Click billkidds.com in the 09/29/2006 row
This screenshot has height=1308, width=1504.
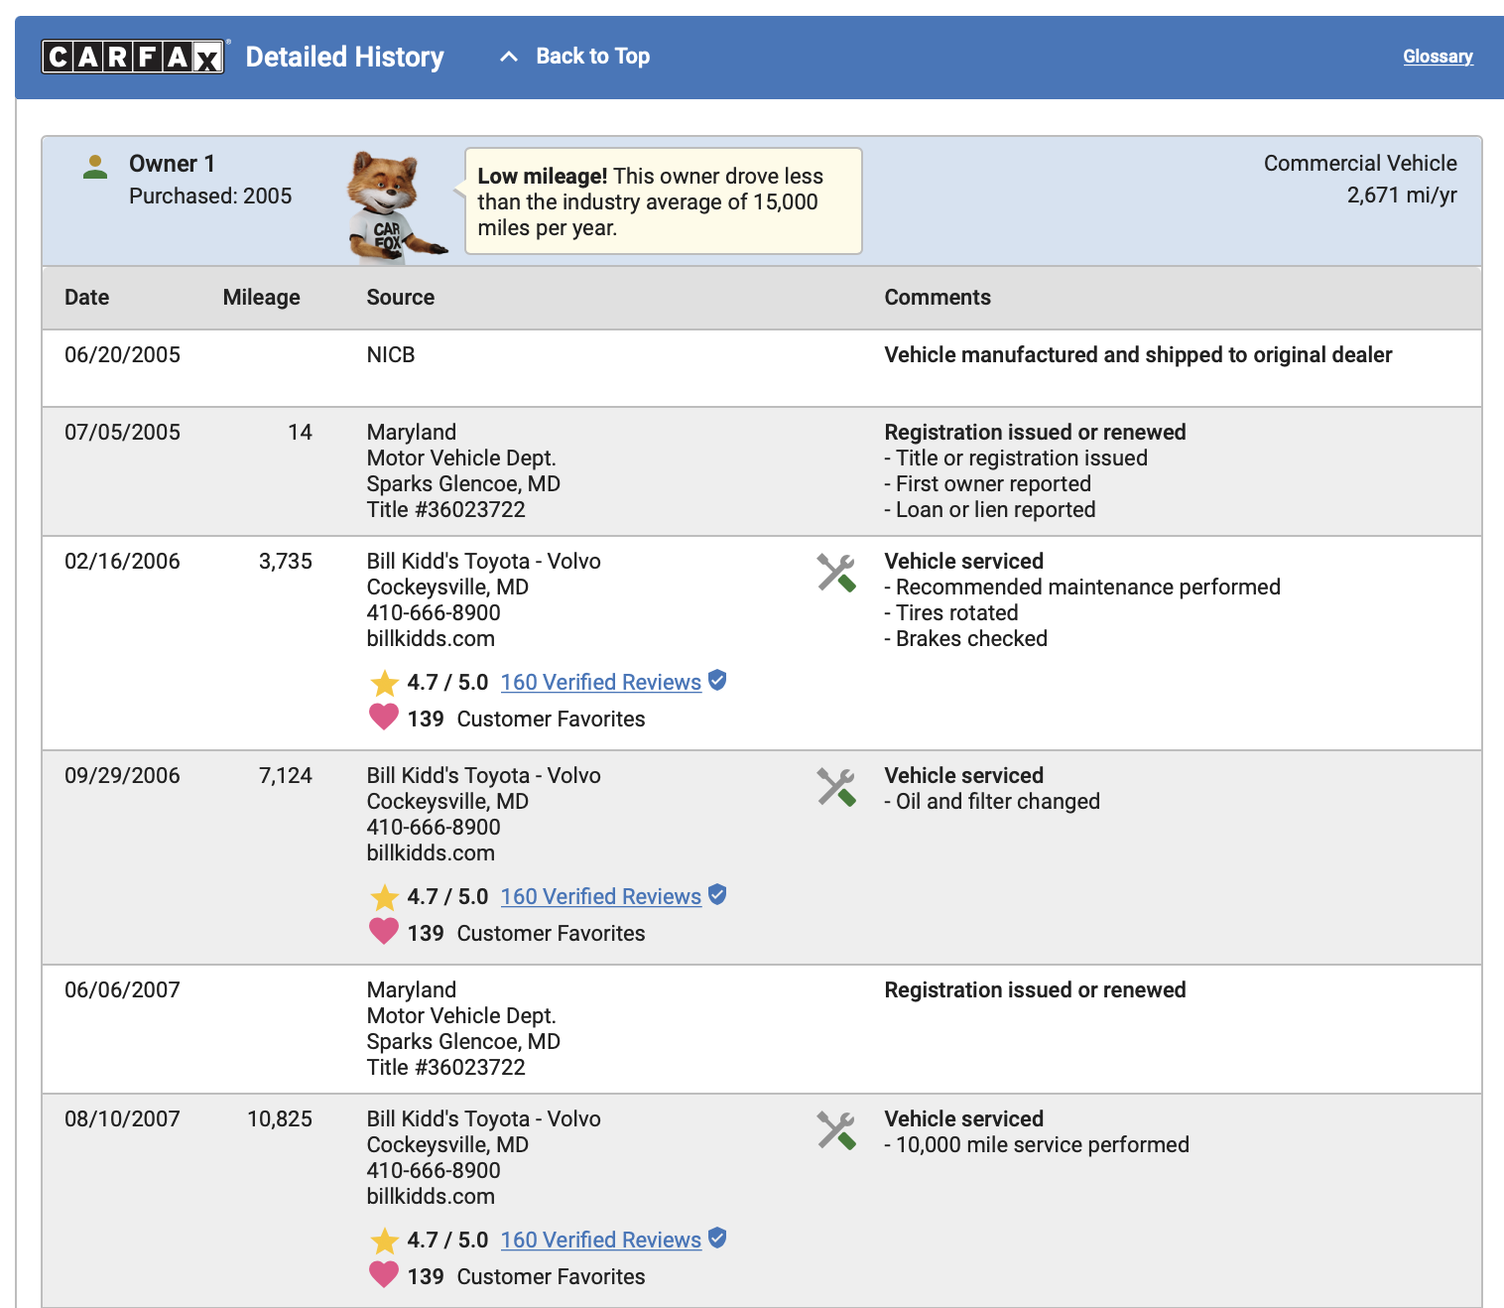tap(431, 853)
